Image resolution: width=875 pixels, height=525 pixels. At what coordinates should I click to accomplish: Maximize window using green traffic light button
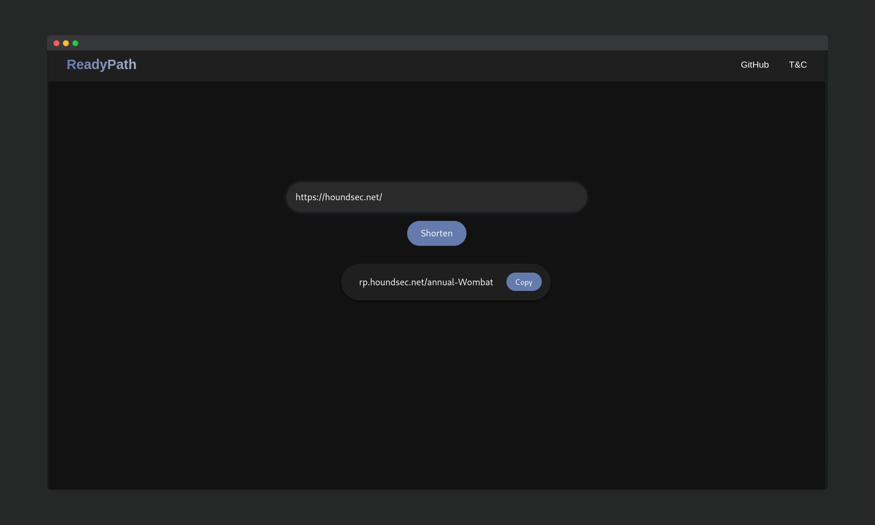coord(75,43)
